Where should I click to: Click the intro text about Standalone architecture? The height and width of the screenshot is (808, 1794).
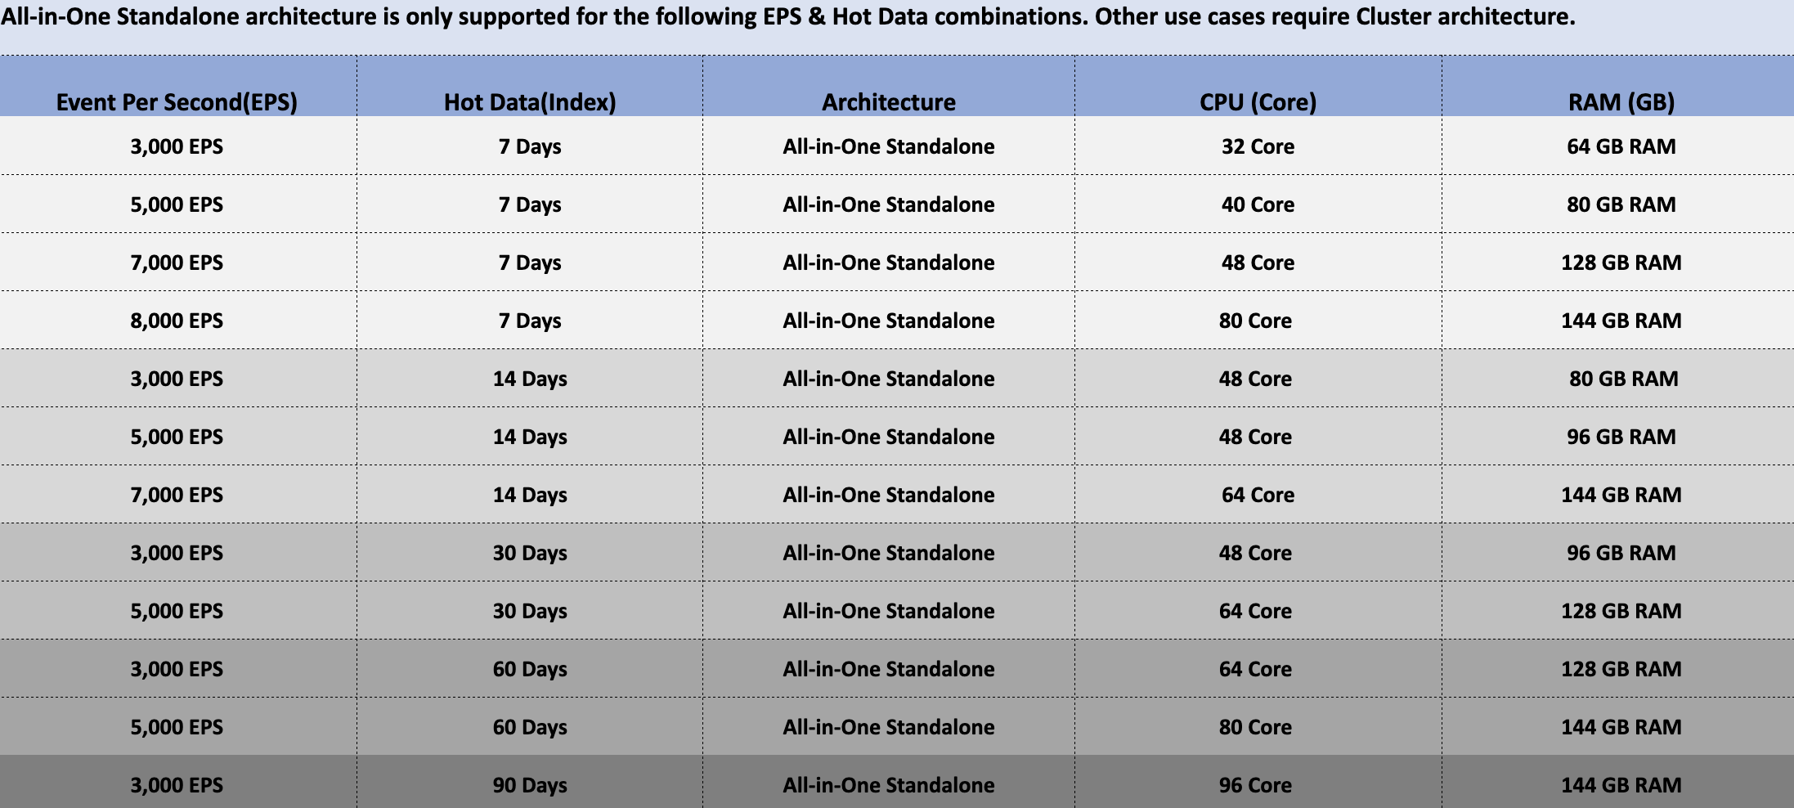pos(788,16)
